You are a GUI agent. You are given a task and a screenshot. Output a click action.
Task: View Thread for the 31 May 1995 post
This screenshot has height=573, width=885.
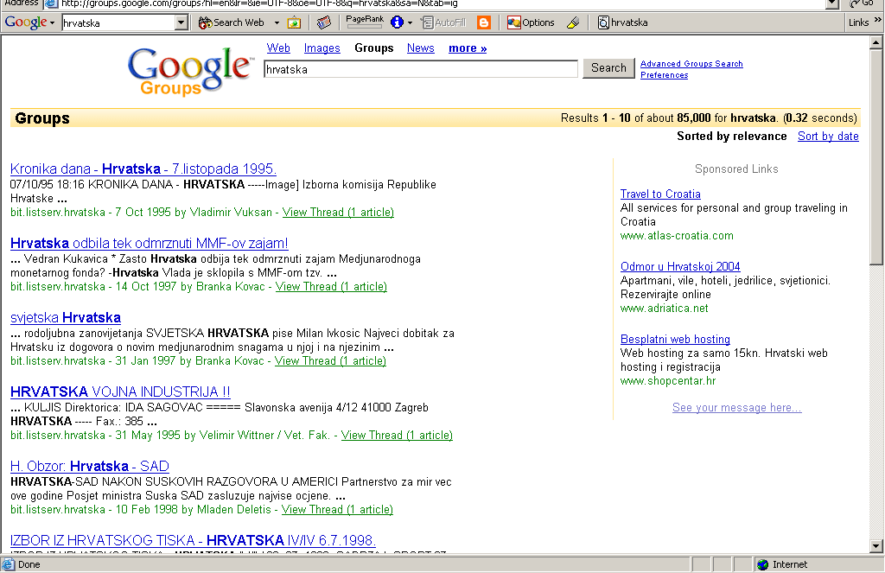(x=397, y=436)
